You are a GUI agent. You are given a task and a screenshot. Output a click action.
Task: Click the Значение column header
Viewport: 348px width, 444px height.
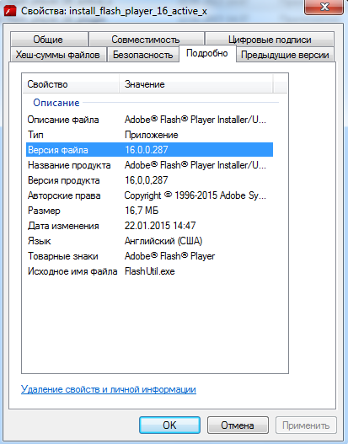pos(196,84)
